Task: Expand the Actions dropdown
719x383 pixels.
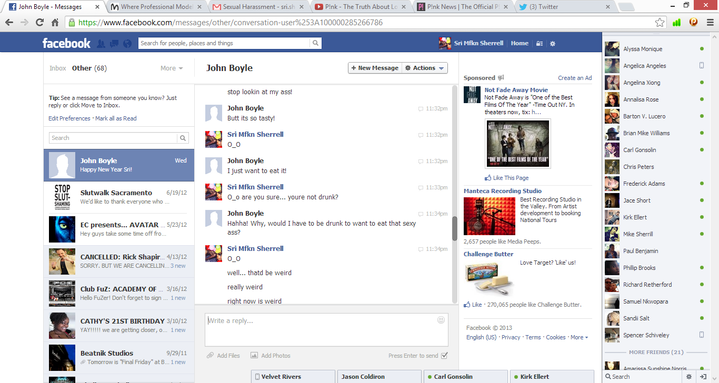Action: click(425, 68)
